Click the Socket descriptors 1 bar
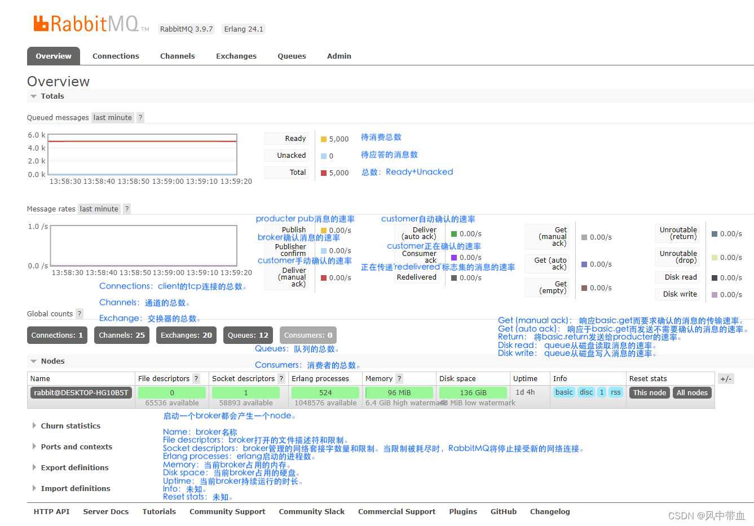Screen dimensions: 754x526 point(246,392)
